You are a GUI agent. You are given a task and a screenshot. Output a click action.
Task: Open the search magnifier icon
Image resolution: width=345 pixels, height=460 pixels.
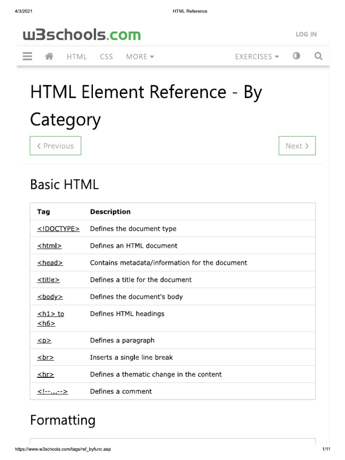[x=318, y=56]
